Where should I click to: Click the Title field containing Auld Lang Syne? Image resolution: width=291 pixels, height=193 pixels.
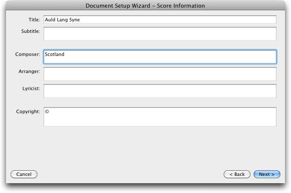tap(160, 20)
